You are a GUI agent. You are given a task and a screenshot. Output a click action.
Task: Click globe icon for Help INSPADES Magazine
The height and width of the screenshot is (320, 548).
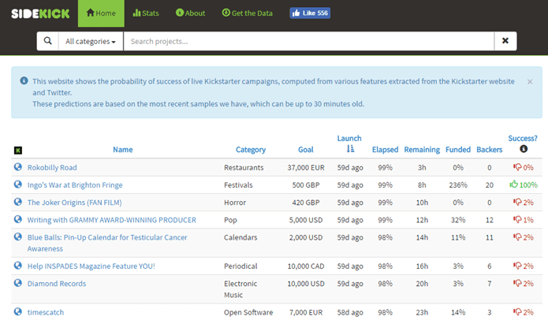18,266
